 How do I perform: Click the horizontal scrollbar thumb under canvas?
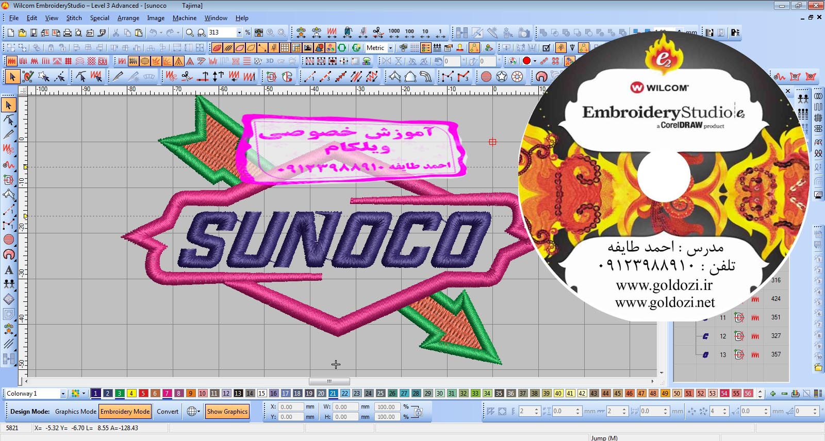pyautogui.click(x=329, y=382)
